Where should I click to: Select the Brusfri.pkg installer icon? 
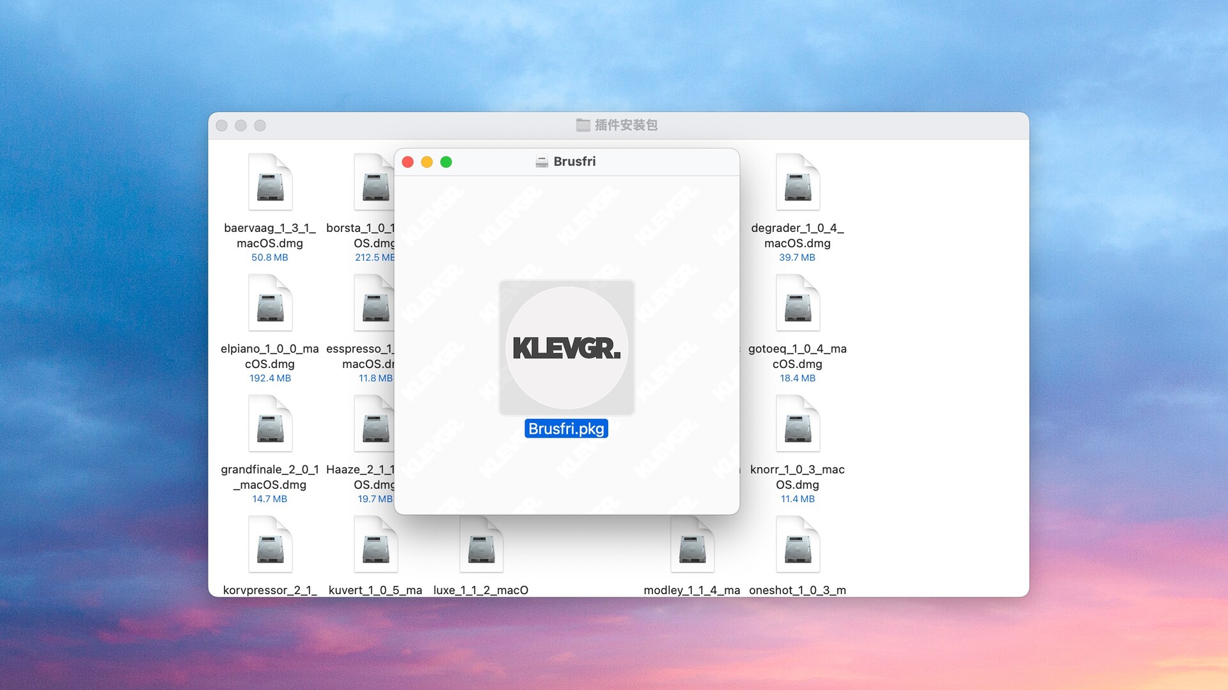click(567, 348)
